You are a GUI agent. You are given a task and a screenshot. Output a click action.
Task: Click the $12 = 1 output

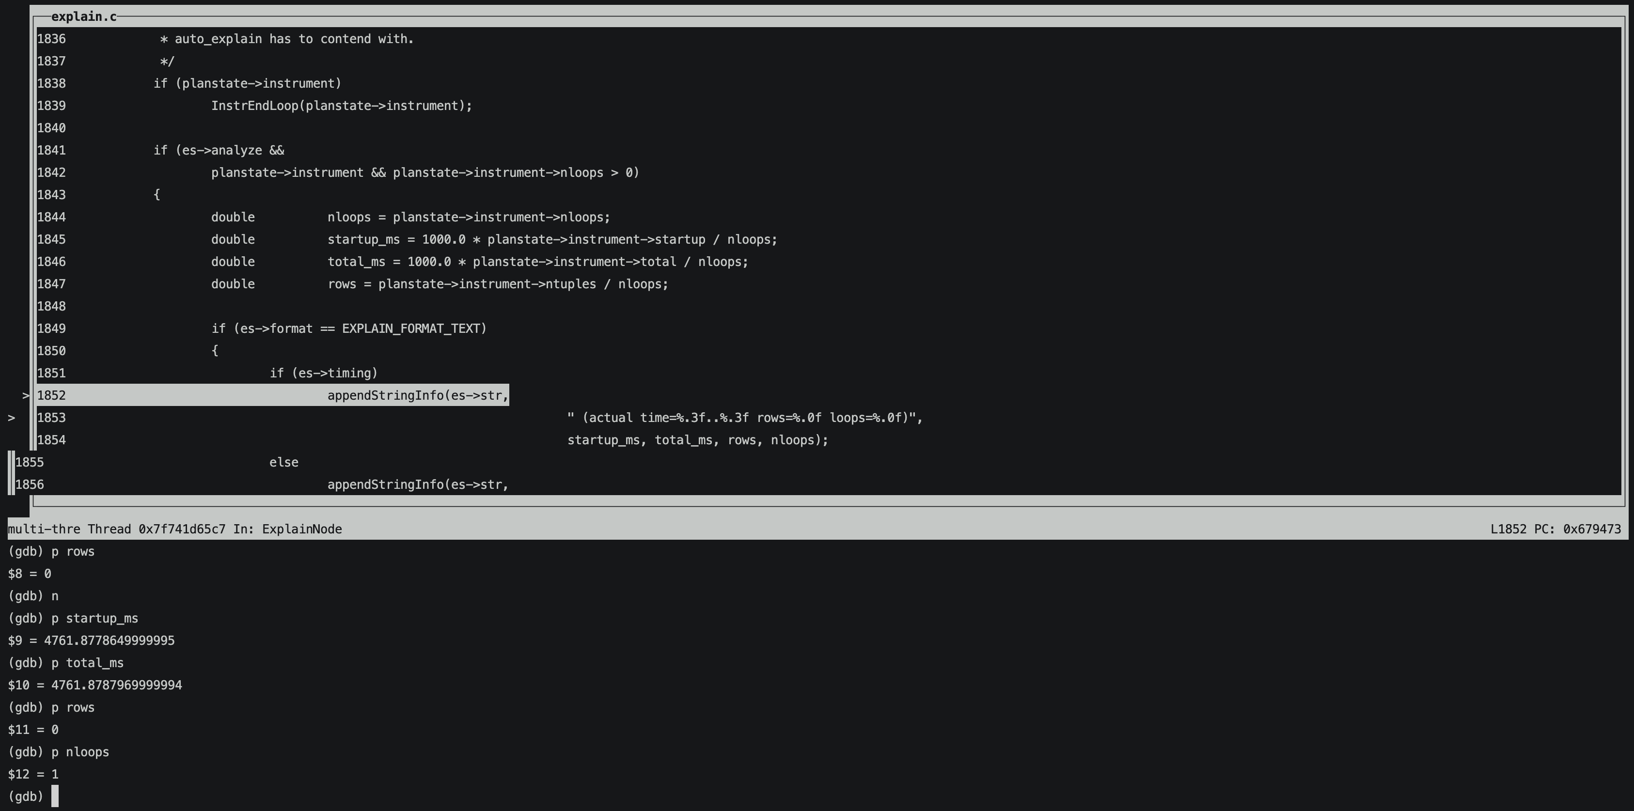[33, 774]
